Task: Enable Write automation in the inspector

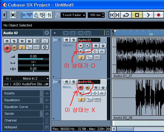Action: pyautogui.click(x=29, y=41)
